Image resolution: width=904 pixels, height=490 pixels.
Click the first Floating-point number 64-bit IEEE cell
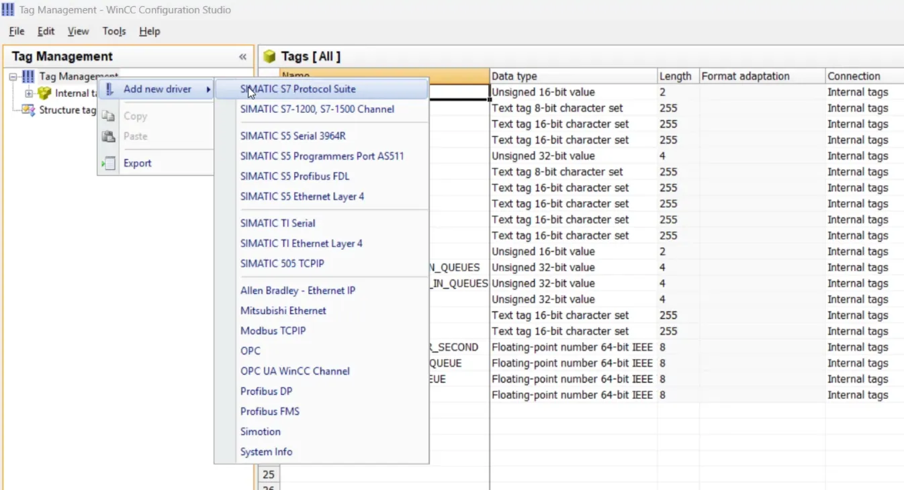click(x=574, y=347)
